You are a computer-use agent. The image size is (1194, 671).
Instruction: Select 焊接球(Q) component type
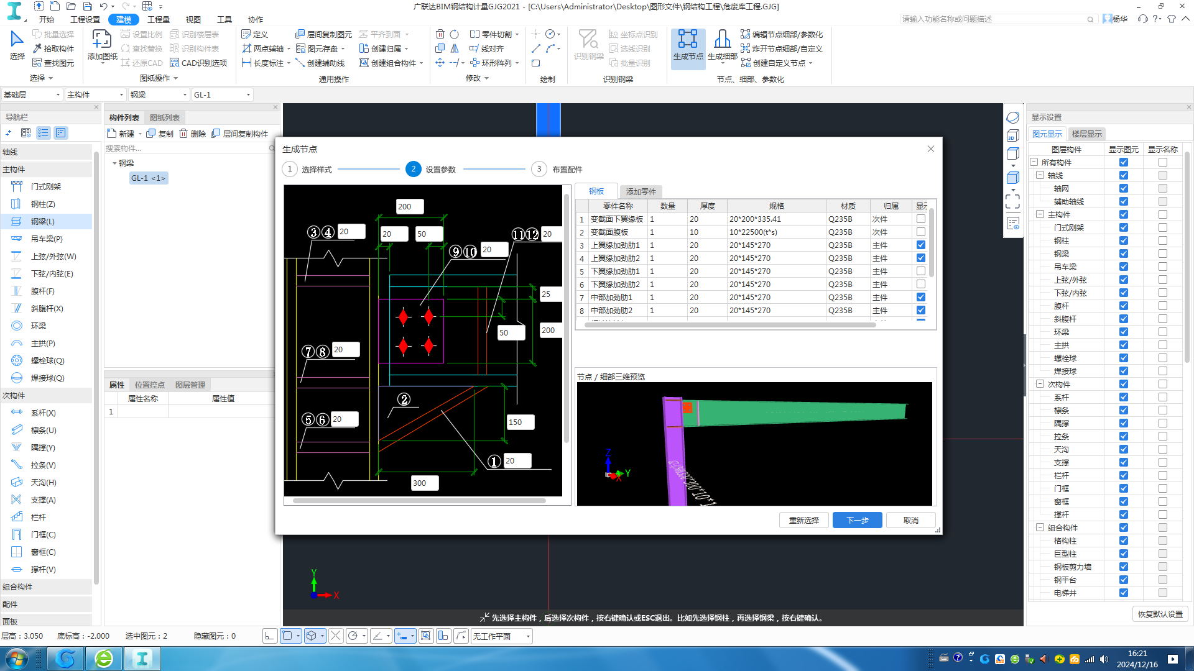click(x=47, y=378)
